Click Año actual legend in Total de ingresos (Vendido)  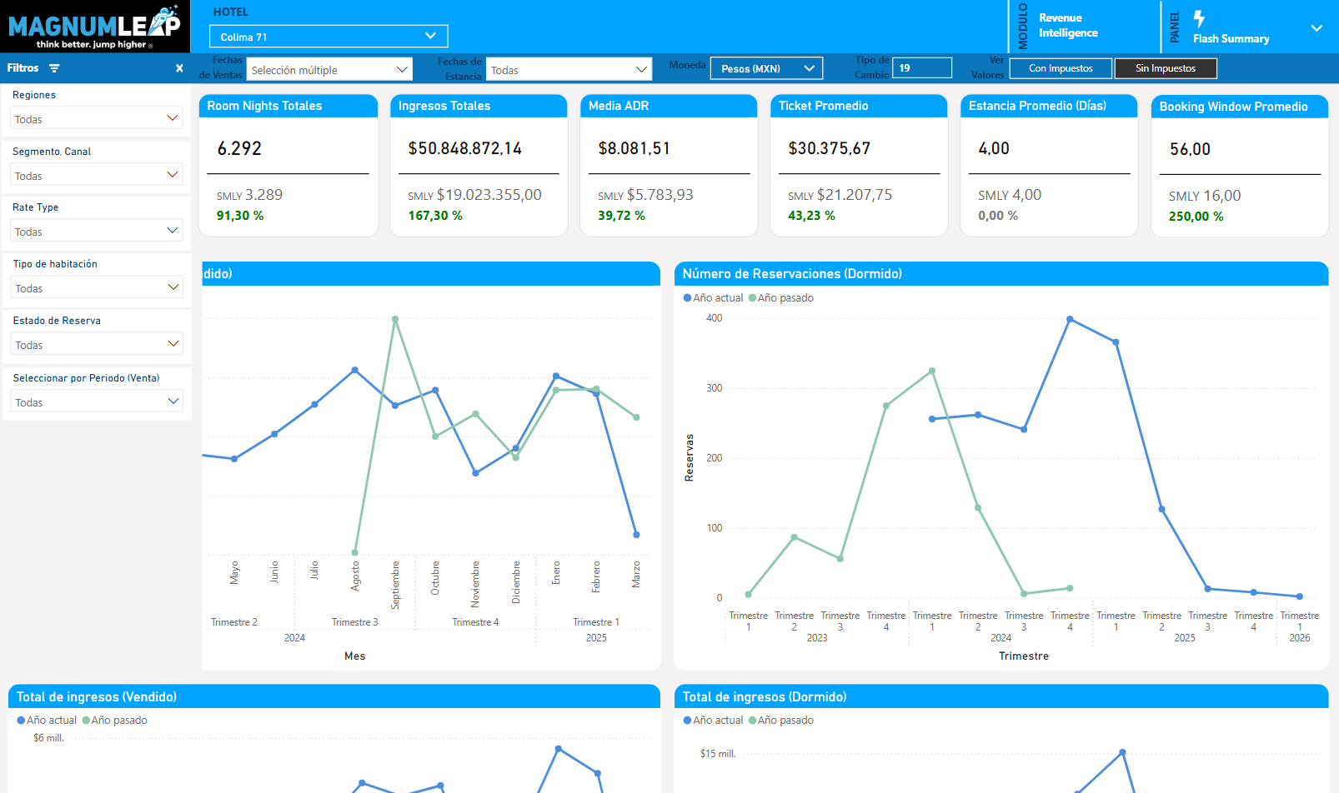(47, 720)
